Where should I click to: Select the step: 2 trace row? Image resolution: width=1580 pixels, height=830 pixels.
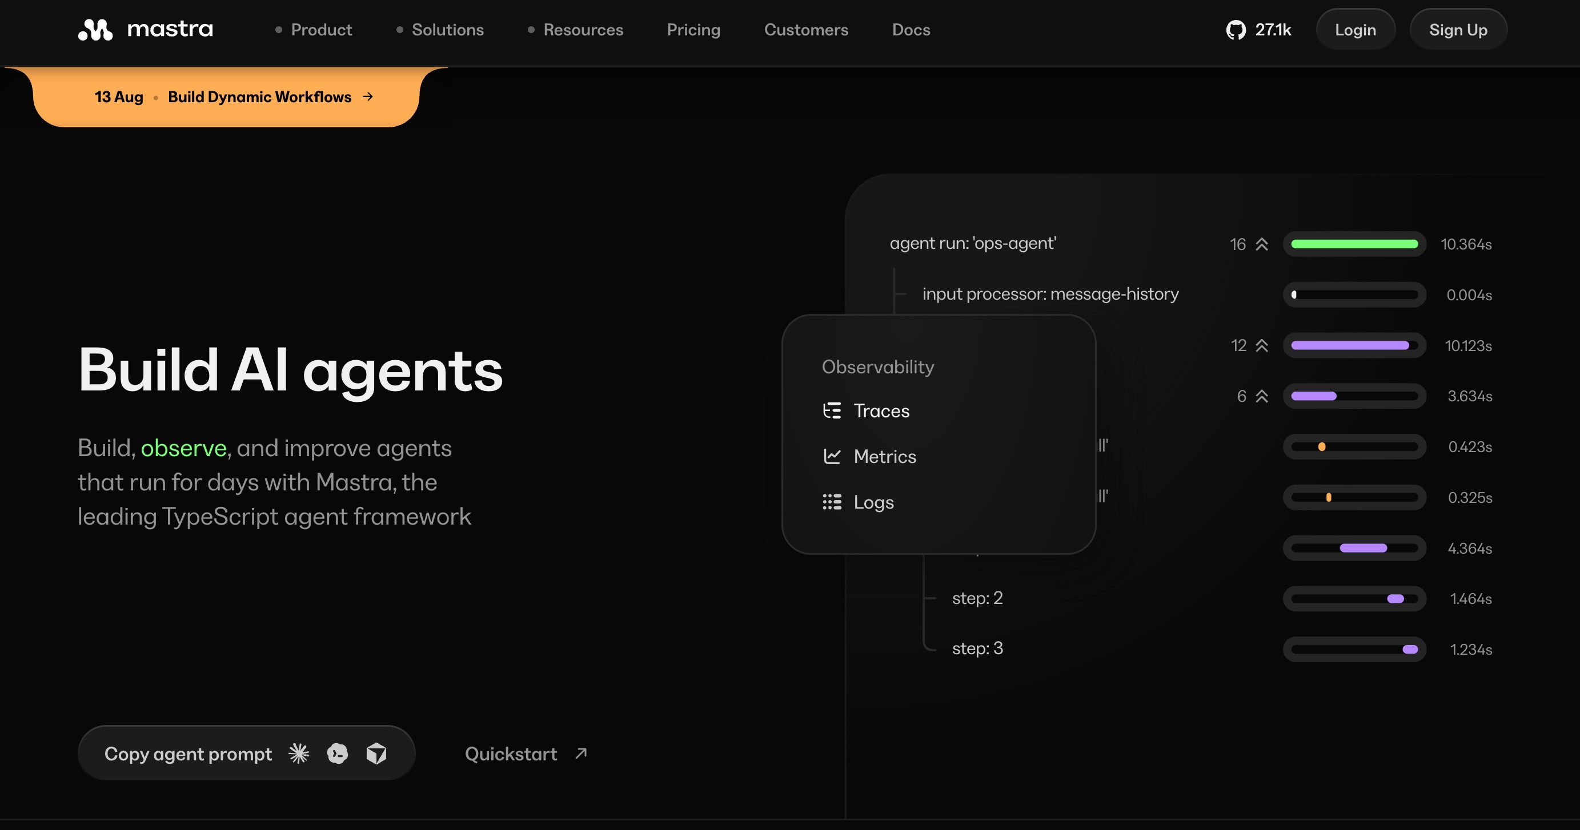[977, 598]
